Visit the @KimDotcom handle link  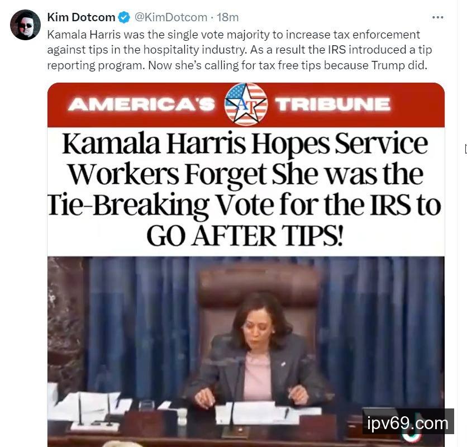coord(171,17)
